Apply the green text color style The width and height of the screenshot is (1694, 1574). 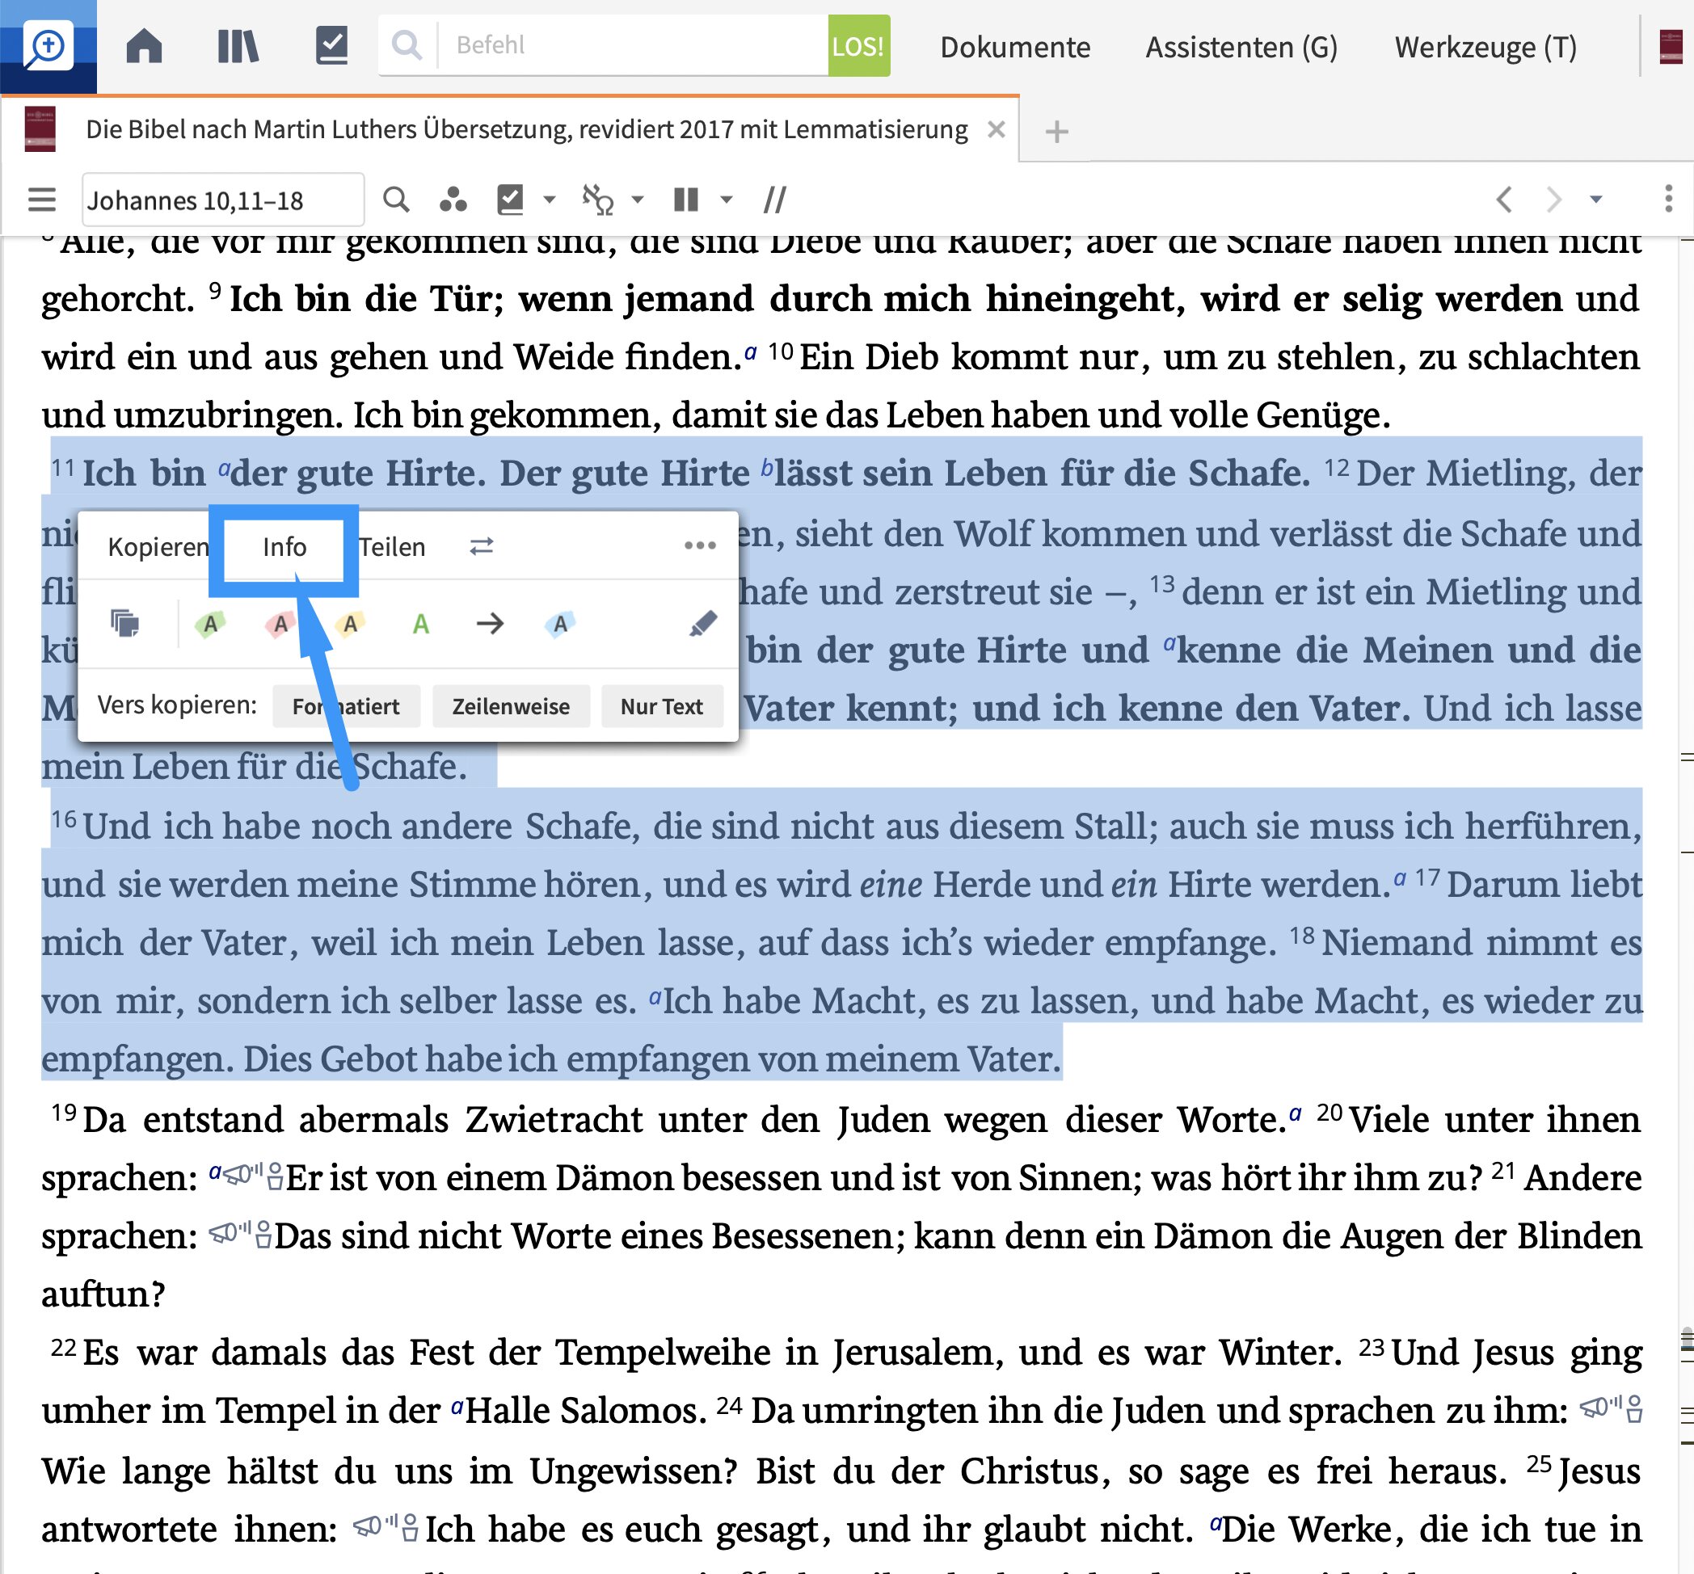[x=420, y=625]
